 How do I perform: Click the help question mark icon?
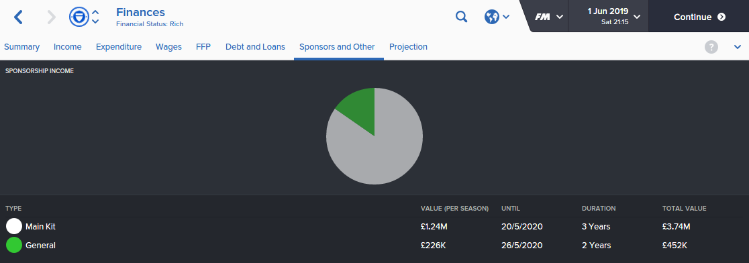[711, 47]
